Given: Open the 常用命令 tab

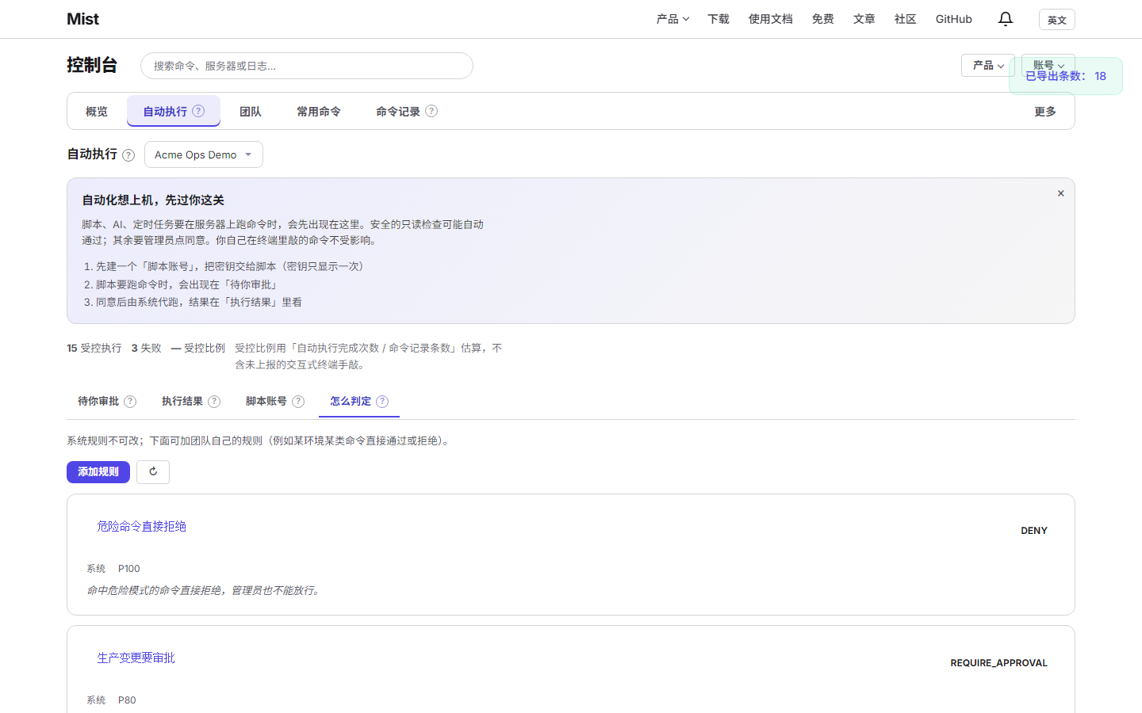Looking at the screenshot, I should (x=319, y=112).
